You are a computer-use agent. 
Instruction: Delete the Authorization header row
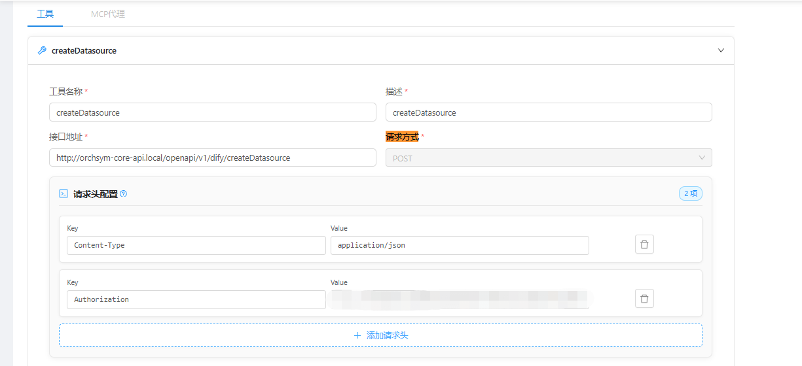644,299
